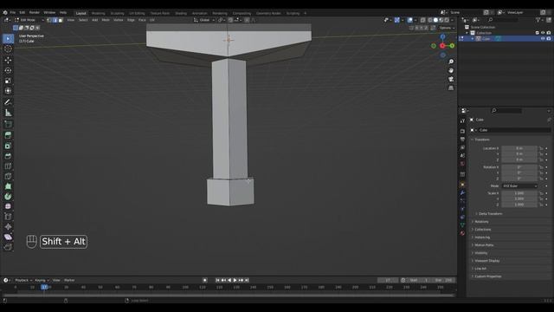
Task: Click the viewport zoom magnifier gizmo
Action: [x=451, y=62]
